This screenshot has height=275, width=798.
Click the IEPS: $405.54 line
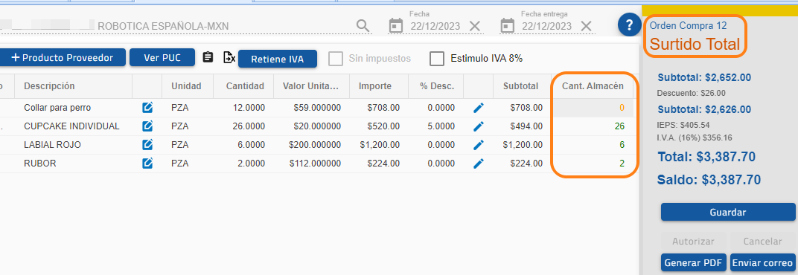(x=683, y=125)
